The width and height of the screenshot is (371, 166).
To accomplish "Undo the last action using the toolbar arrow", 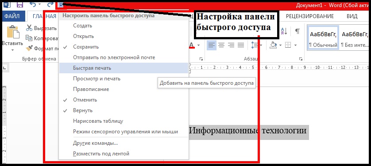I will [x=33, y=4].
